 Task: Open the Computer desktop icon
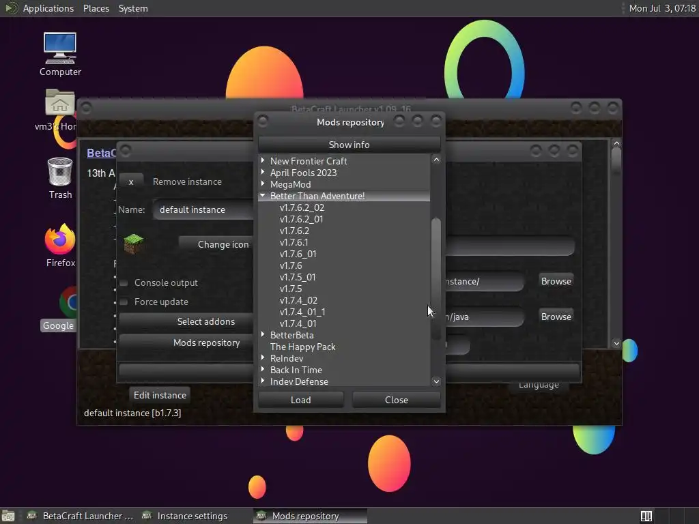click(x=60, y=54)
